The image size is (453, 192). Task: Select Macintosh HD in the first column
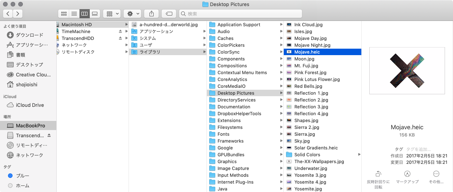click(x=93, y=25)
